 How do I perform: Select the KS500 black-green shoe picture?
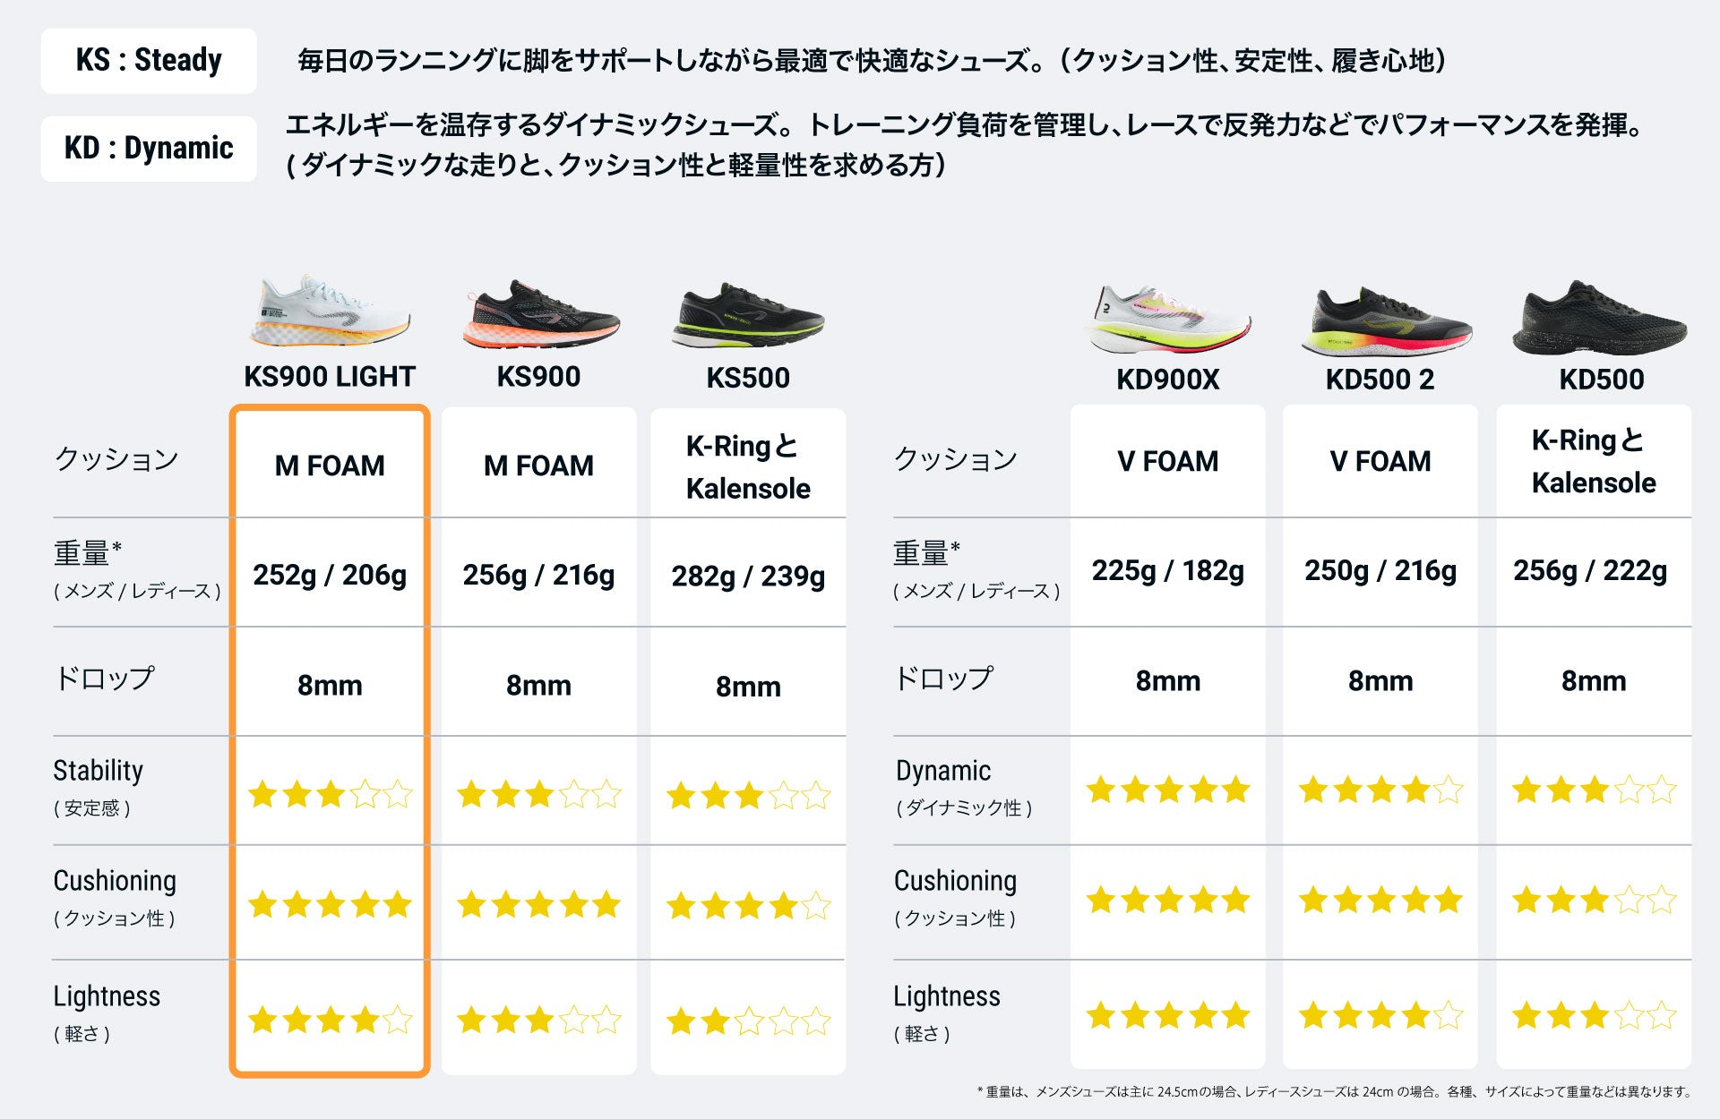748,317
